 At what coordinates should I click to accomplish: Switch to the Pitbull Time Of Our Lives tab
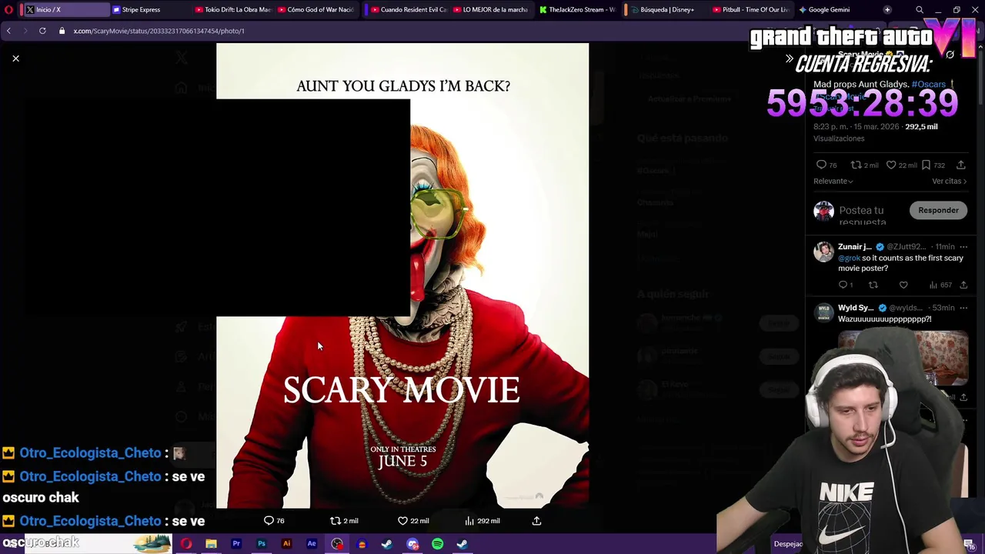click(x=750, y=9)
